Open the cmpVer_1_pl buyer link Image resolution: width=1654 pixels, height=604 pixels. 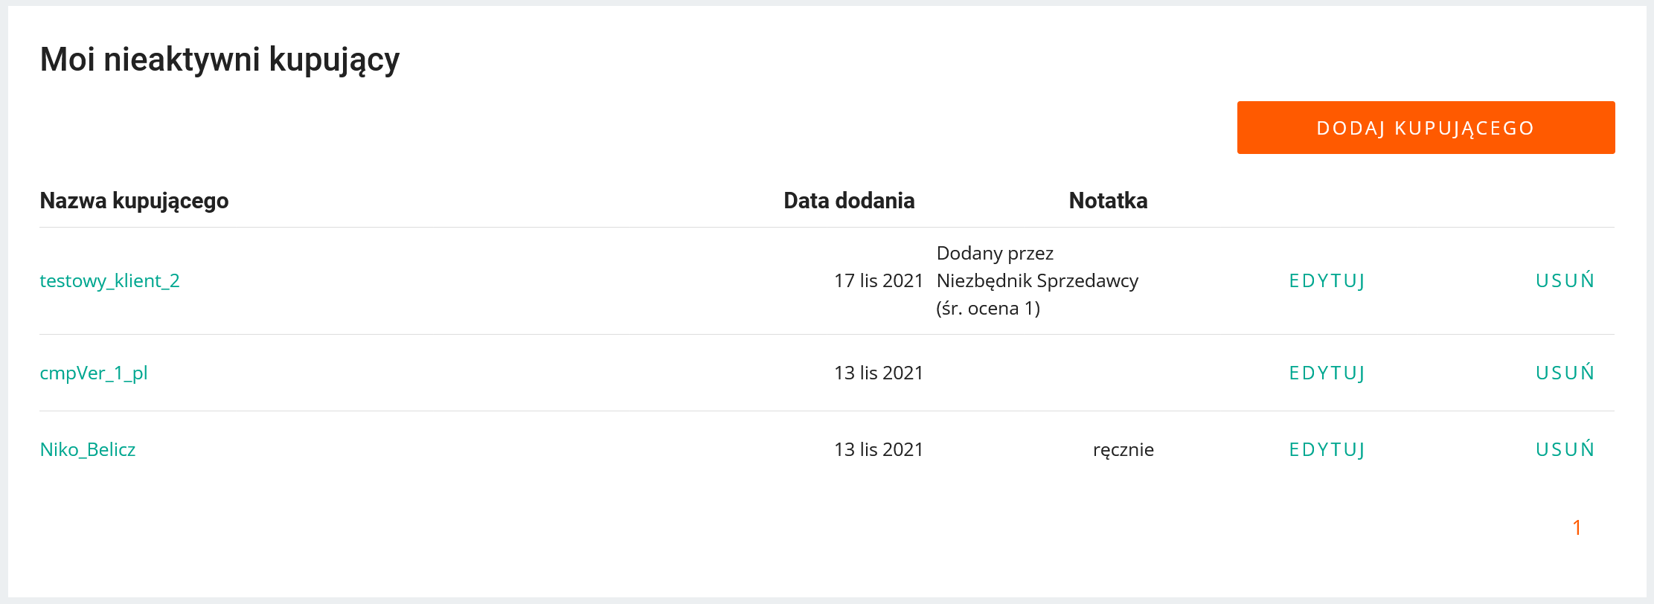(x=94, y=373)
